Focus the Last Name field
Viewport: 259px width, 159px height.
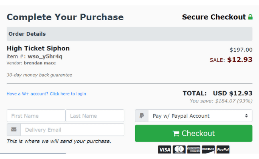[95, 116]
